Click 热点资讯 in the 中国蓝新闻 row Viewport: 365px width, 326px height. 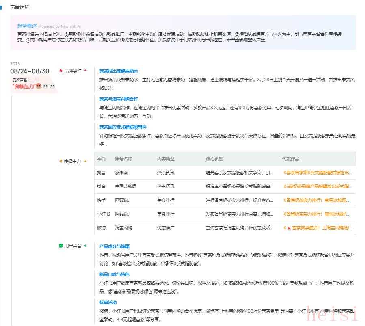tap(166, 186)
